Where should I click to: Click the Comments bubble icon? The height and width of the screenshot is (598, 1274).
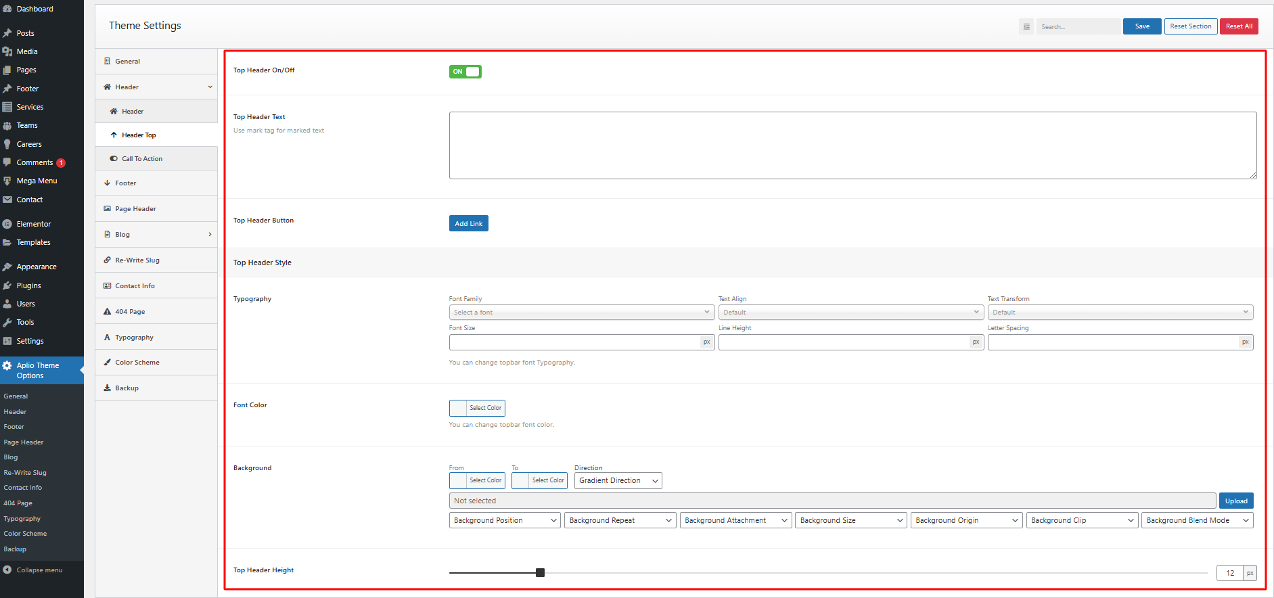pos(7,162)
